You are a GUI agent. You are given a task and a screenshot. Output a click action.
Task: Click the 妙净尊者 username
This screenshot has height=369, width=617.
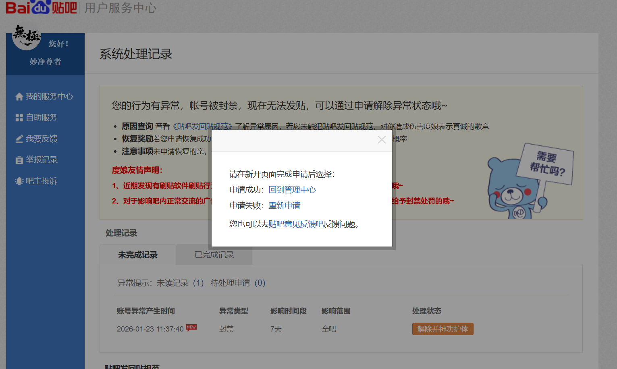(45, 62)
